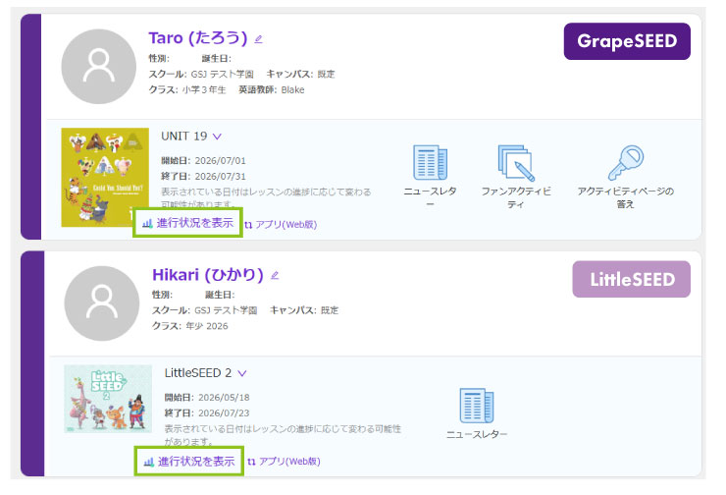Screen dimensions: 726x495
Task: Click the Taro (たろう) name heading
Action: (198, 37)
